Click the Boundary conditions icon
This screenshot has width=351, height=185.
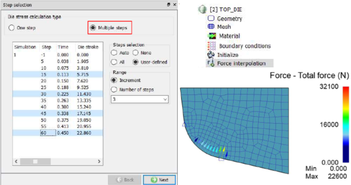tap(212, 46)
